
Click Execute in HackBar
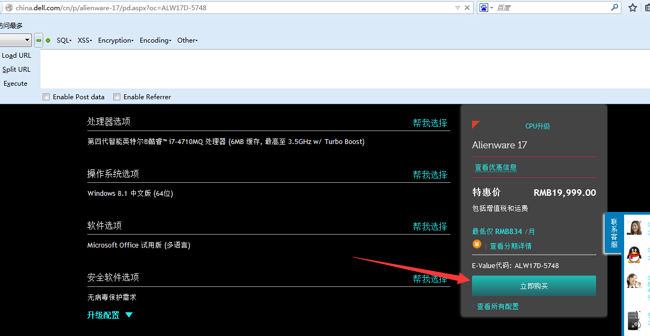16,84
